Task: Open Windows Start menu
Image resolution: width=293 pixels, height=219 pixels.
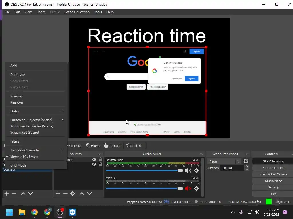Action: (x=9, y=212)
